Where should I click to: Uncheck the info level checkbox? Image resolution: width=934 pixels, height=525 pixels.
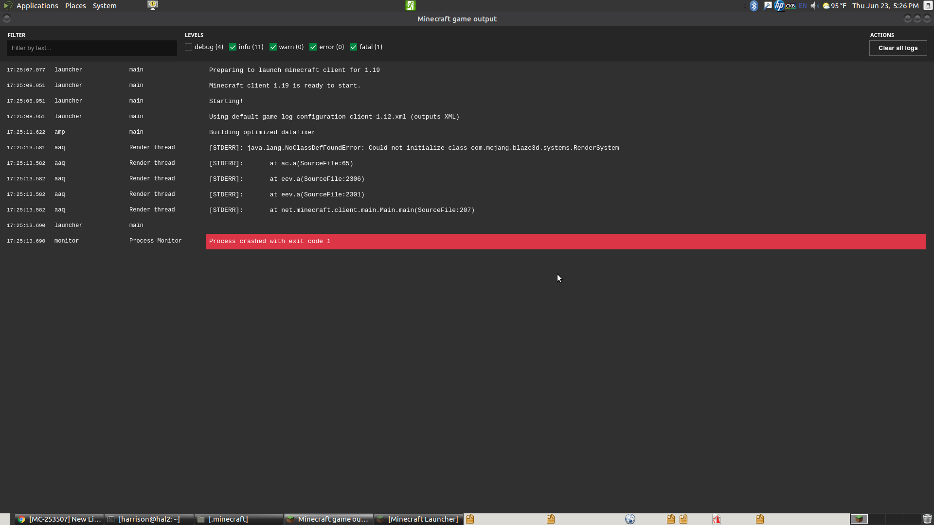tap(233, 47)
